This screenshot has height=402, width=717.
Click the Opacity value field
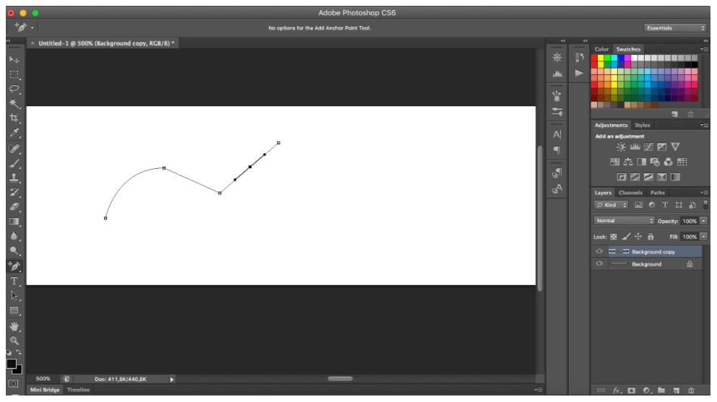(690, 221)
